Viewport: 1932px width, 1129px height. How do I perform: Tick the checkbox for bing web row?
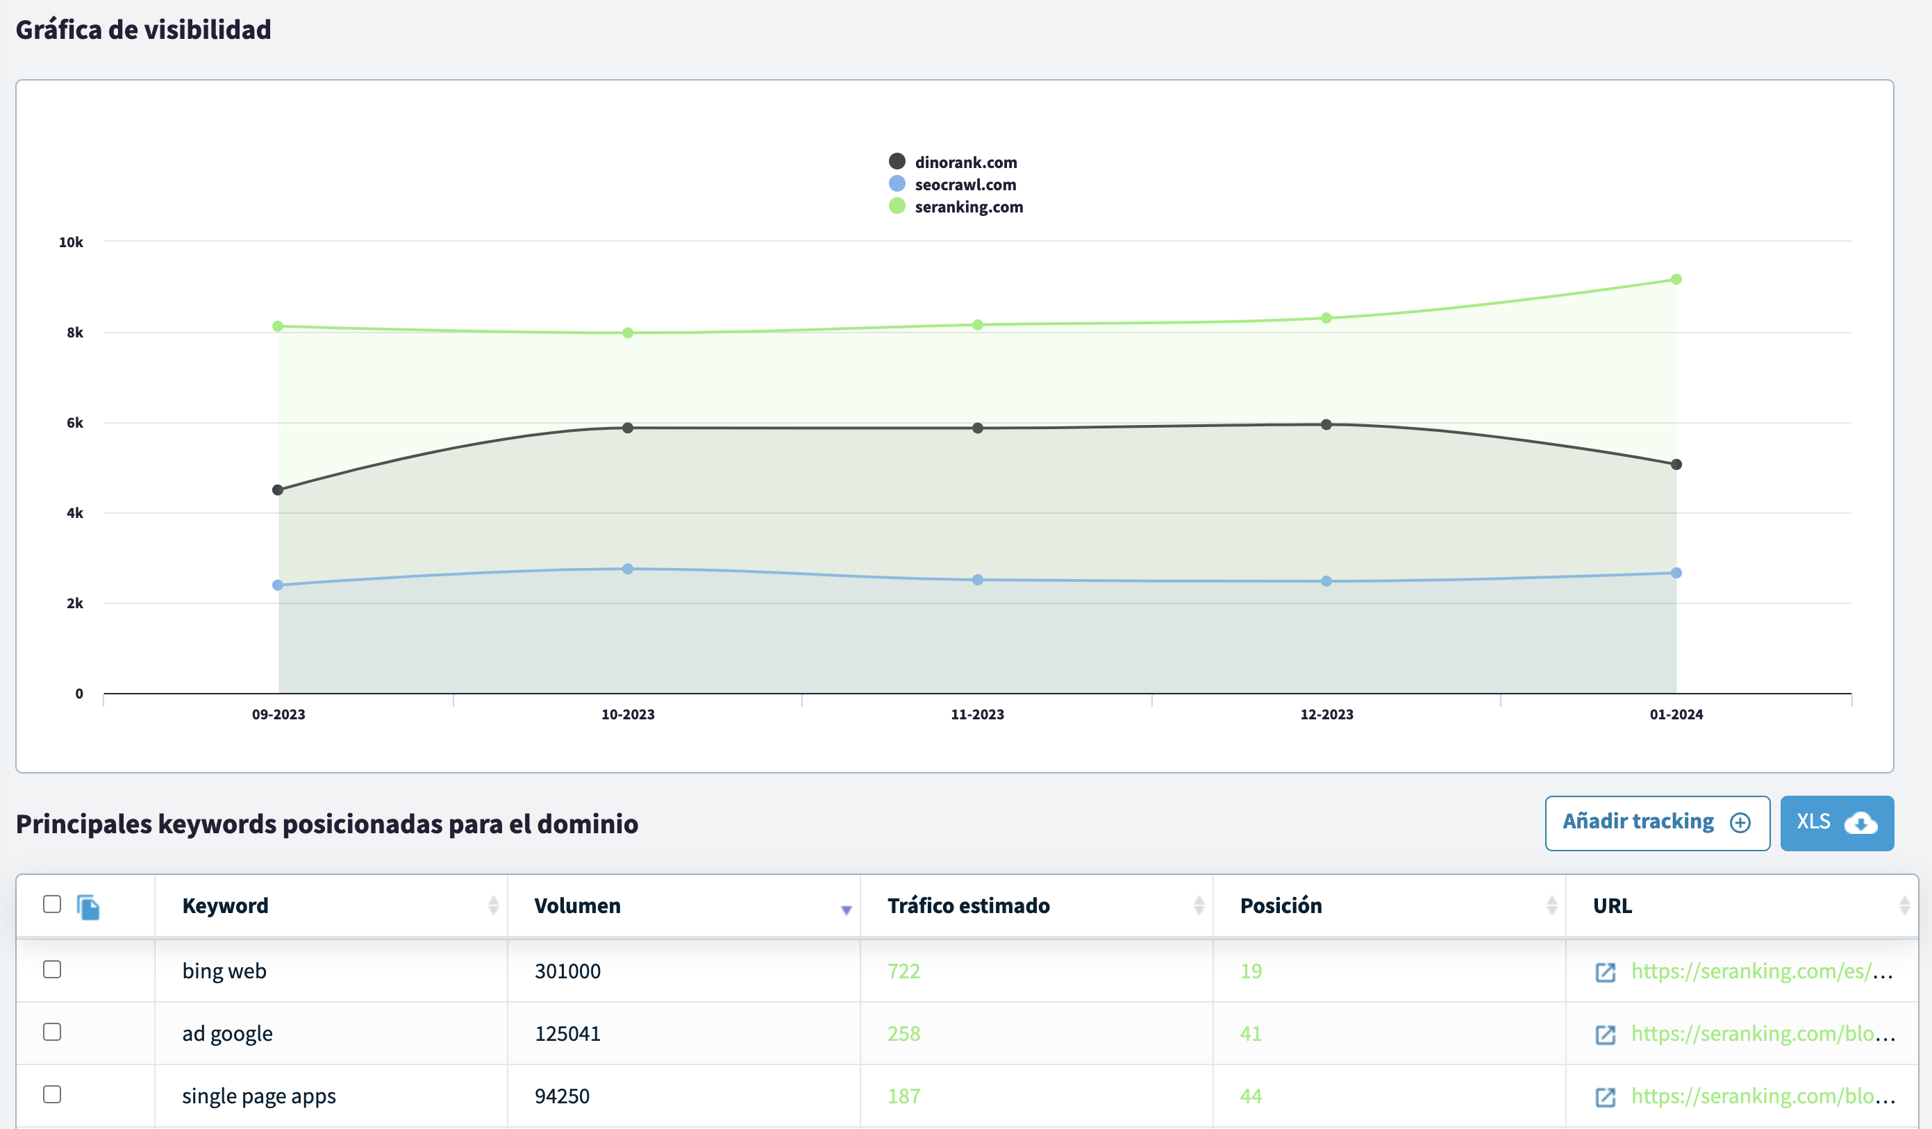pos(52,969)
